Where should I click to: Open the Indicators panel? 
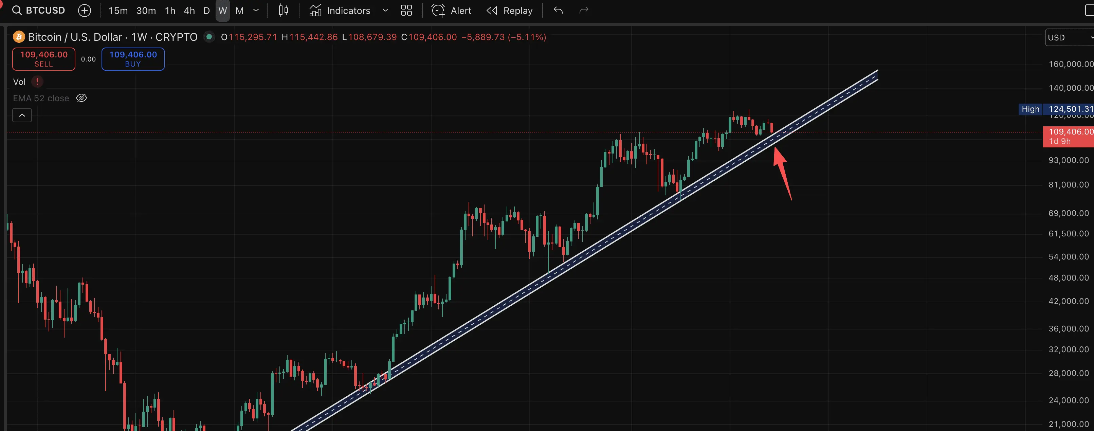tap(340, 10)
